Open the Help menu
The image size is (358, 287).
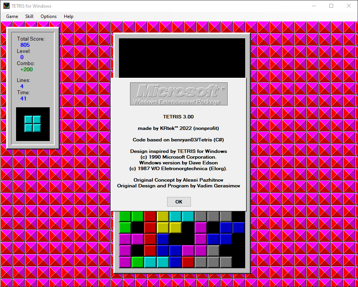68,16
